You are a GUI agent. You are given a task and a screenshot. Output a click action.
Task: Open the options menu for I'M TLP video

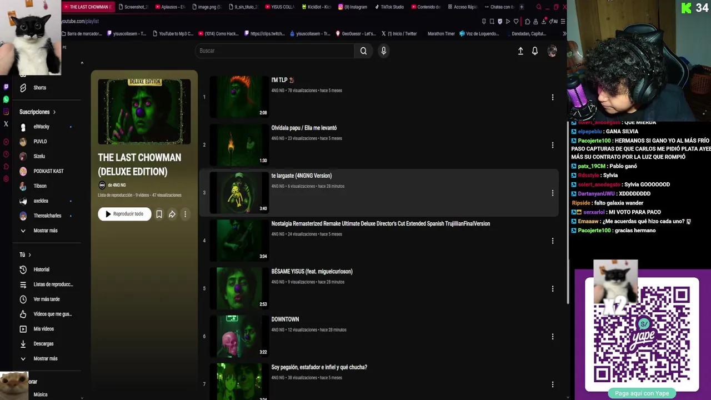(553, 97)
